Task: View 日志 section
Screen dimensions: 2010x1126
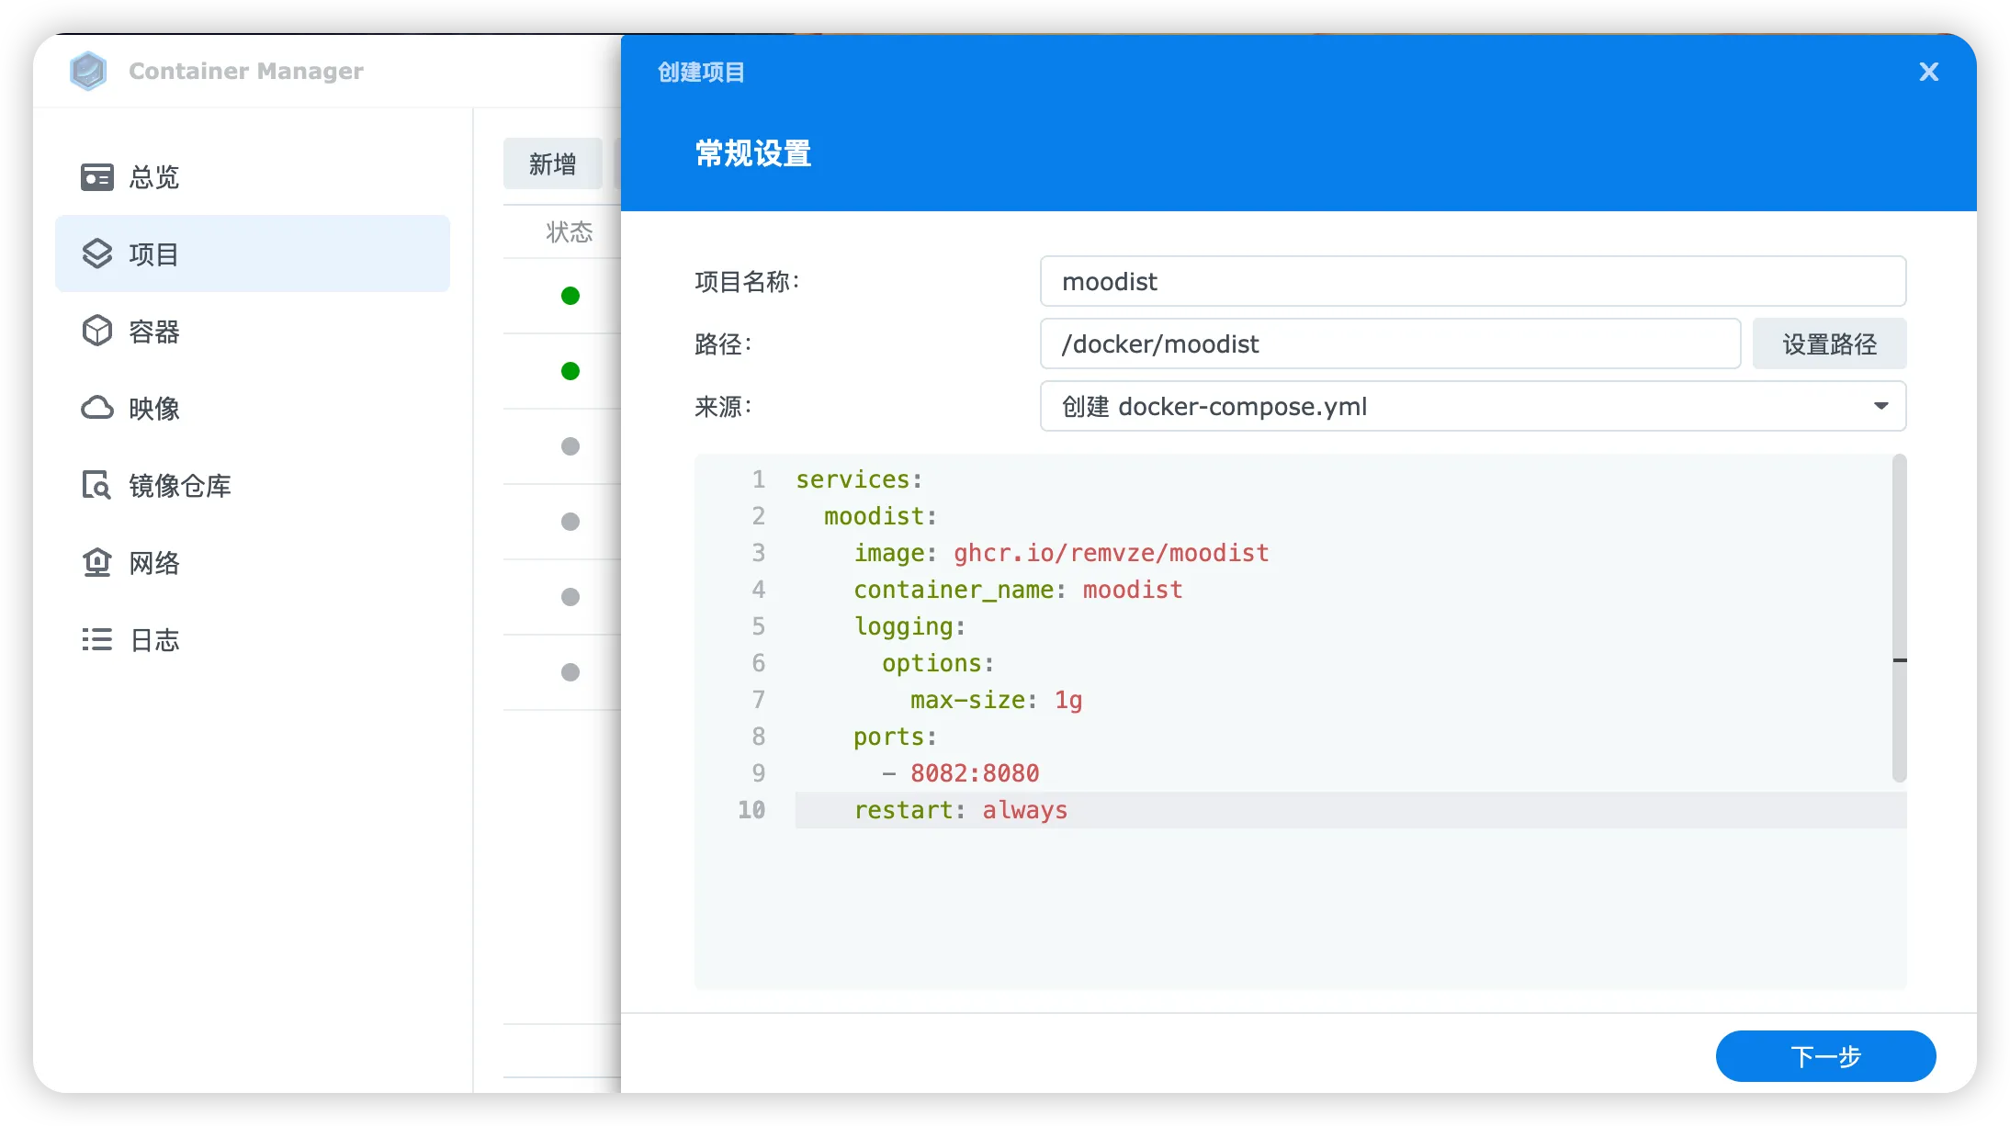Action: (253, 639)
